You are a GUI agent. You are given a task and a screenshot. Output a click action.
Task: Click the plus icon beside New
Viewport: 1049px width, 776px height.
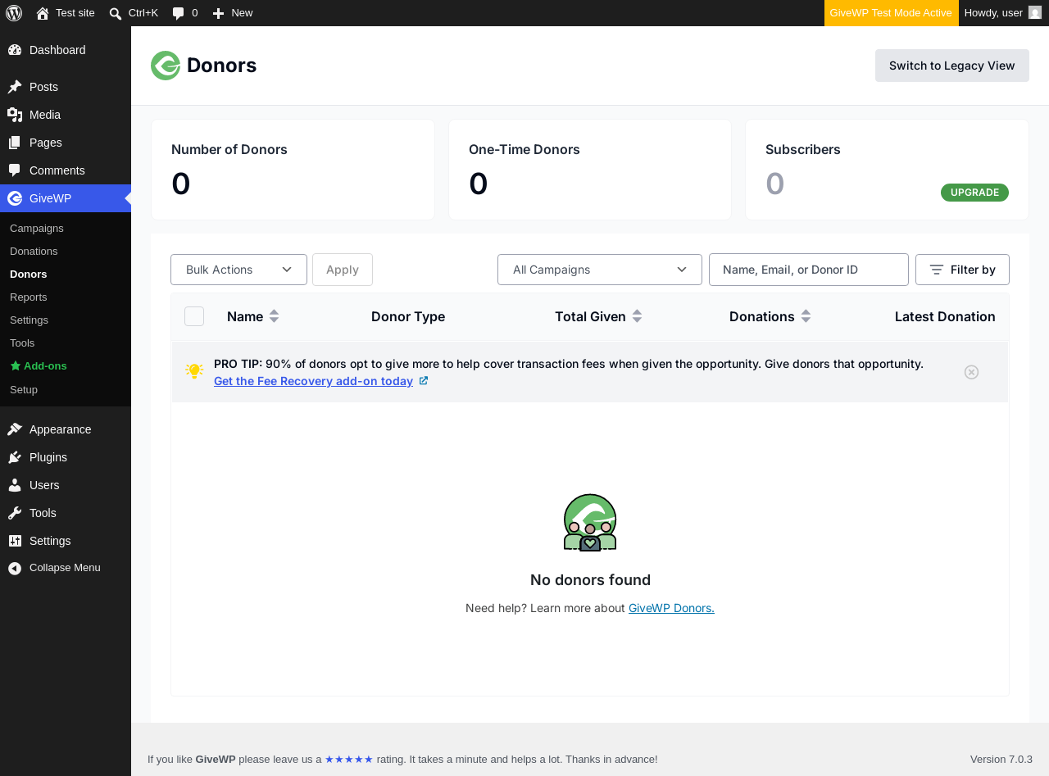[x=218, y=13]
